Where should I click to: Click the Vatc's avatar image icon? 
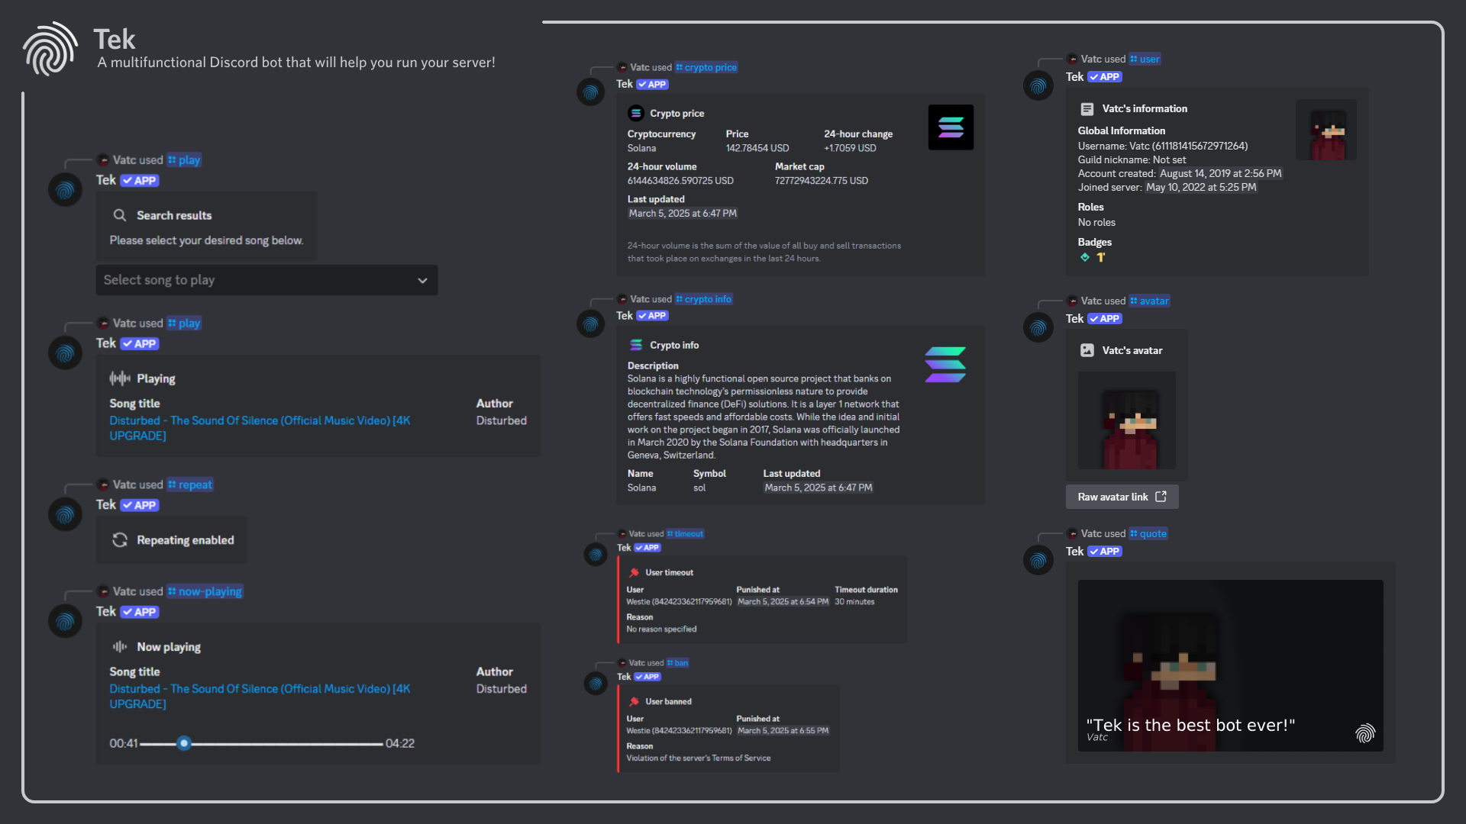tap(1087, 350)
